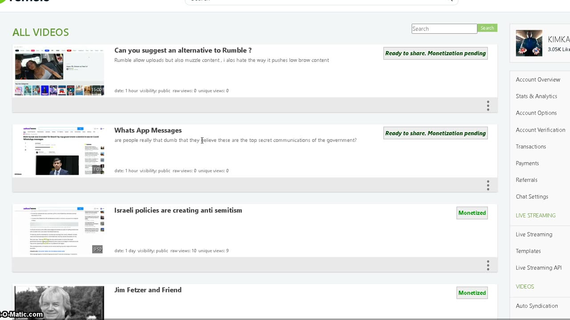Image resolution: width=570 pixels, height=320 pixels.
Task: Click 'LIVE STREAMING' section header in sidebar
Action: (x=536, y=216)
